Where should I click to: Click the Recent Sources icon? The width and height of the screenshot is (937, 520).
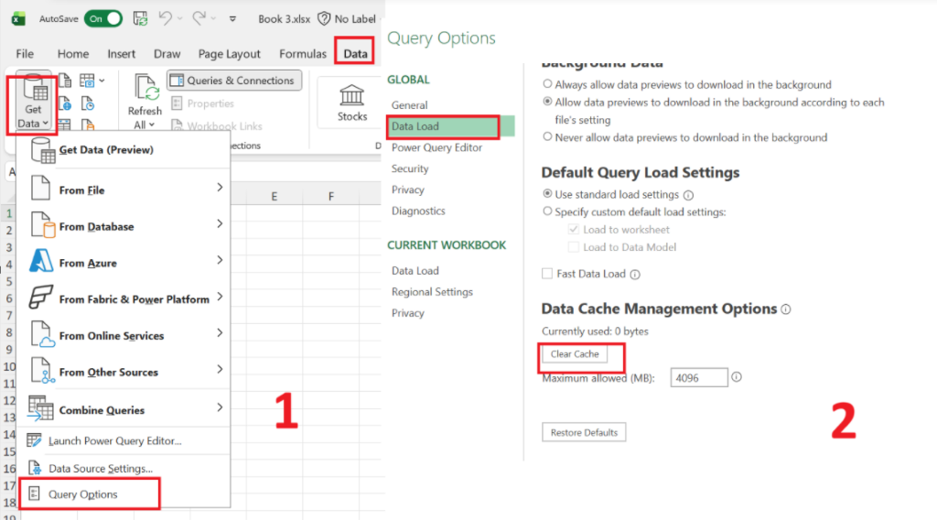pos(87,104)
